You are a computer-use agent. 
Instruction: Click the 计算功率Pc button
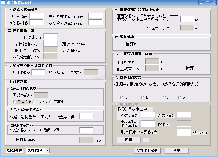(x=26, y=140)
